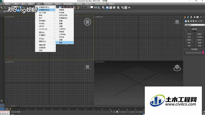Viewport: 205px width, 115px height.
Task: Open the Modify tab in command panel
Action: (188, 17)
